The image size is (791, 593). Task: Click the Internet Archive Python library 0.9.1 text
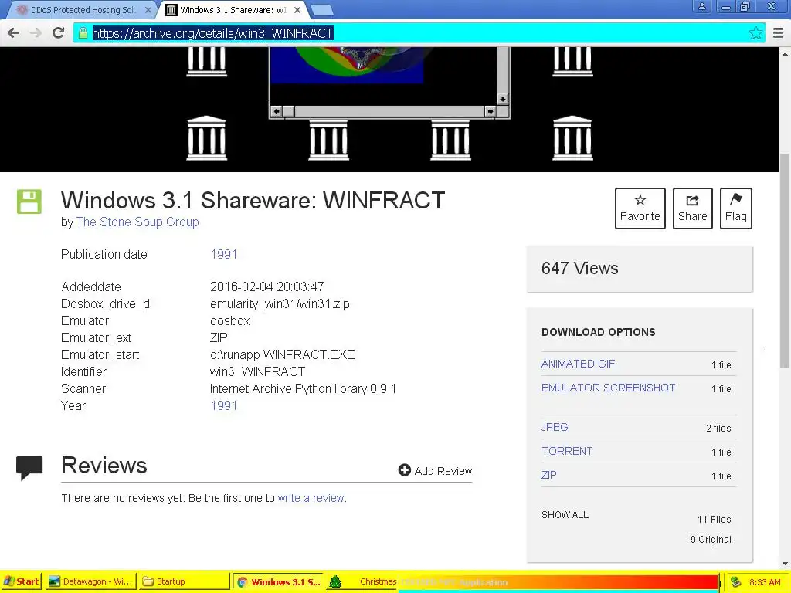point(303,389)
